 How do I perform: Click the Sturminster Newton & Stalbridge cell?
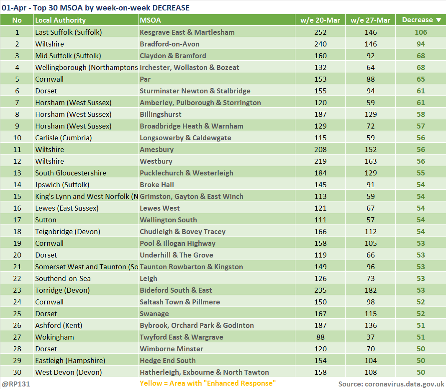(x=195, y=91)
